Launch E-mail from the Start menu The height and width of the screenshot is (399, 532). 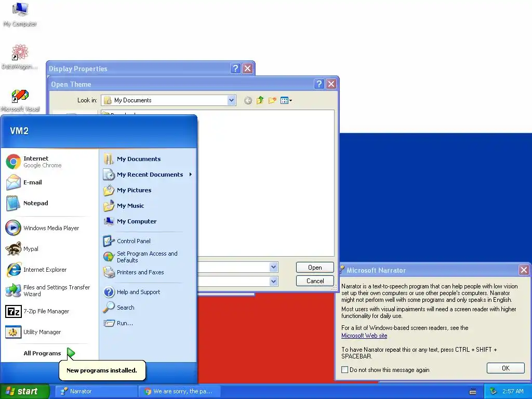click(49, 182)
